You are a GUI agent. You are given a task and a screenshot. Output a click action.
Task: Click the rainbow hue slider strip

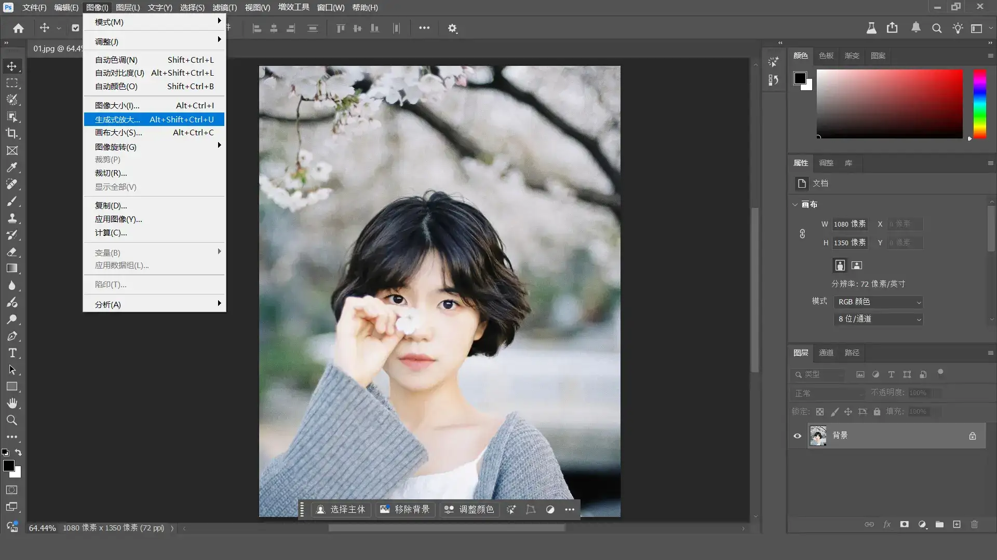[979, 104]
